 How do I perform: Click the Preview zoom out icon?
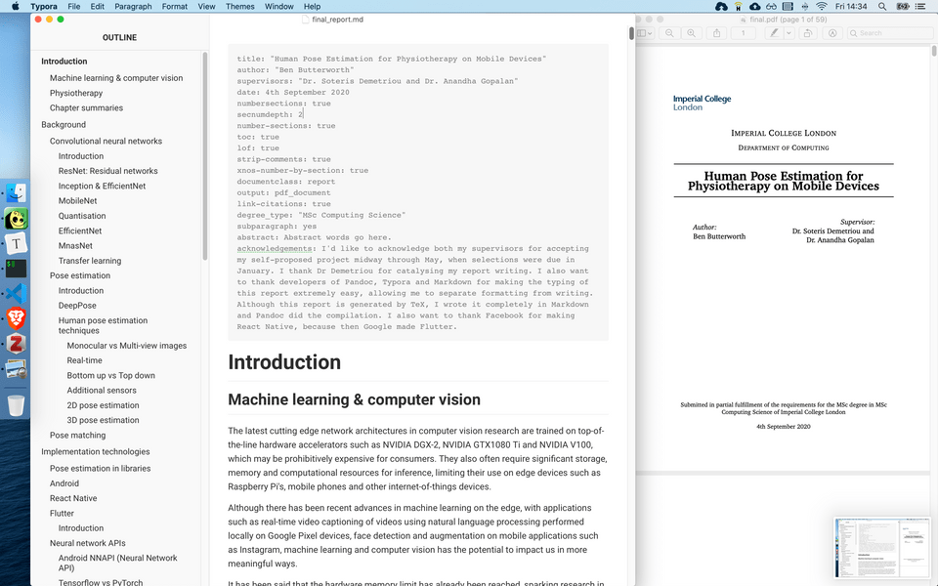[x=670, y=33]
